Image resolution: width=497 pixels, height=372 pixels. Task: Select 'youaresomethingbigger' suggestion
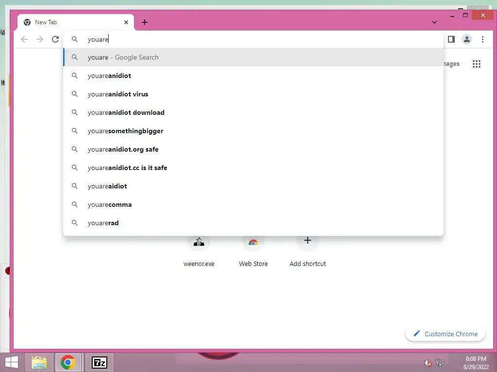tap(253, 131)
